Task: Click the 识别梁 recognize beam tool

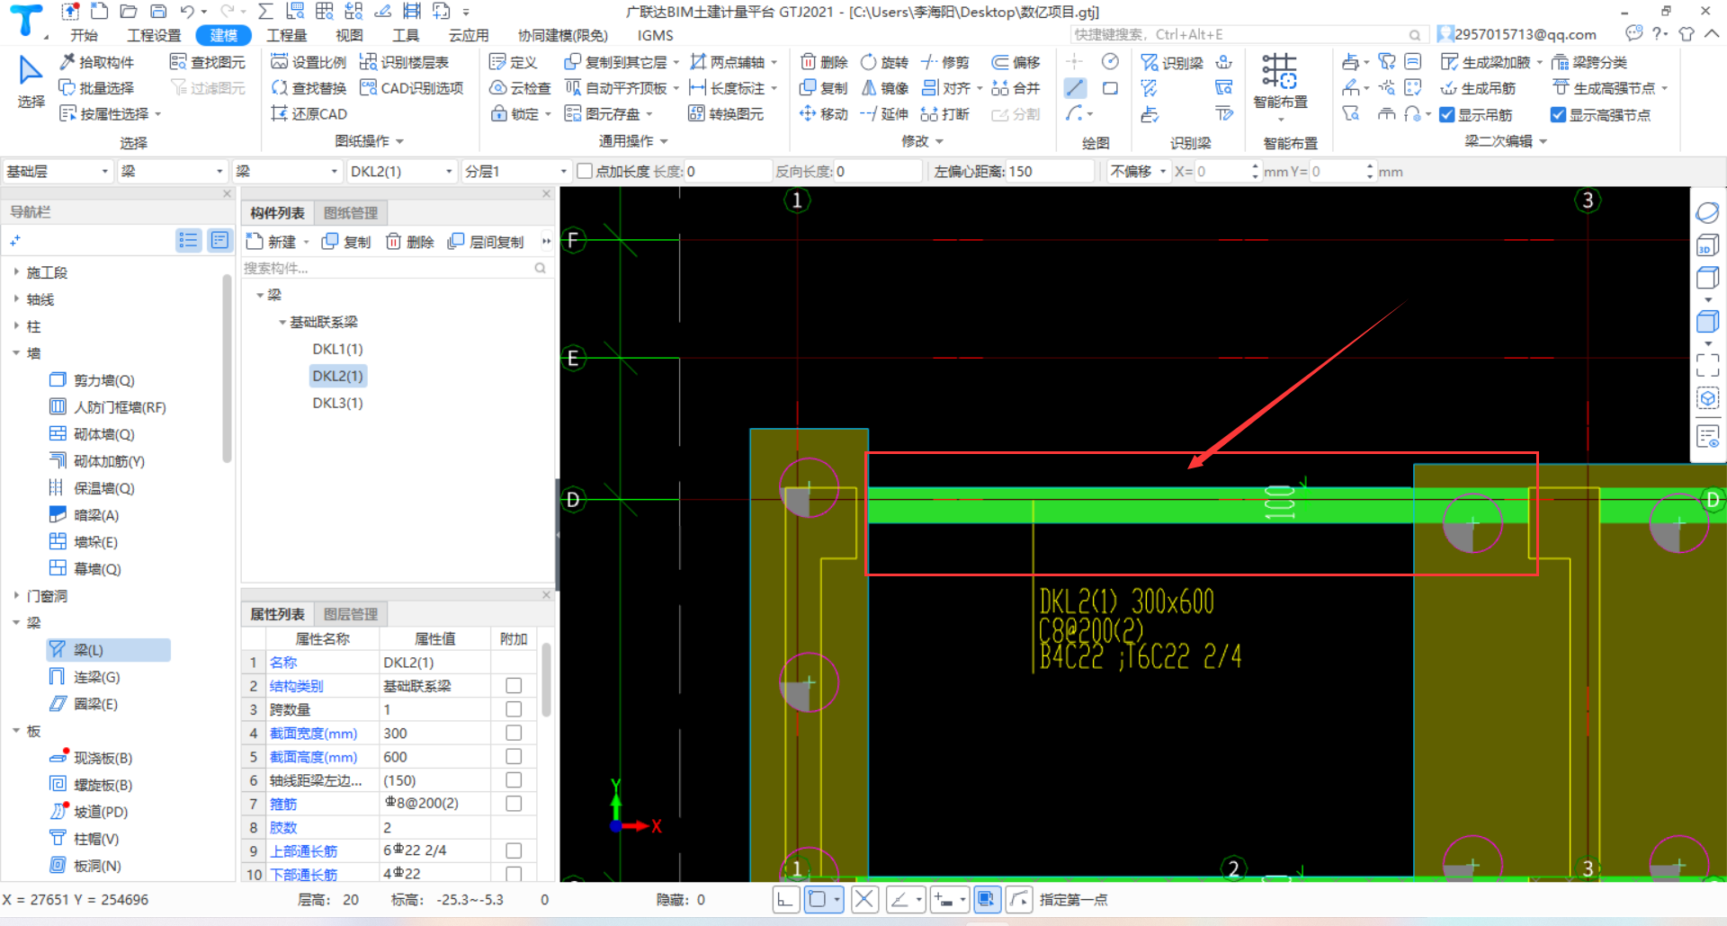Action: [1172, 63]
